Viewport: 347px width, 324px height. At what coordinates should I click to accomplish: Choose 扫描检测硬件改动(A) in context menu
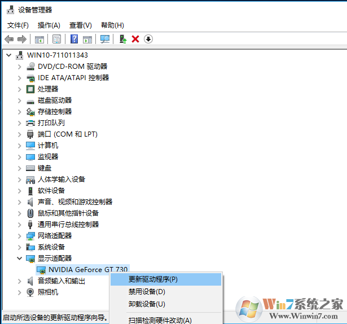click(166, 320)
